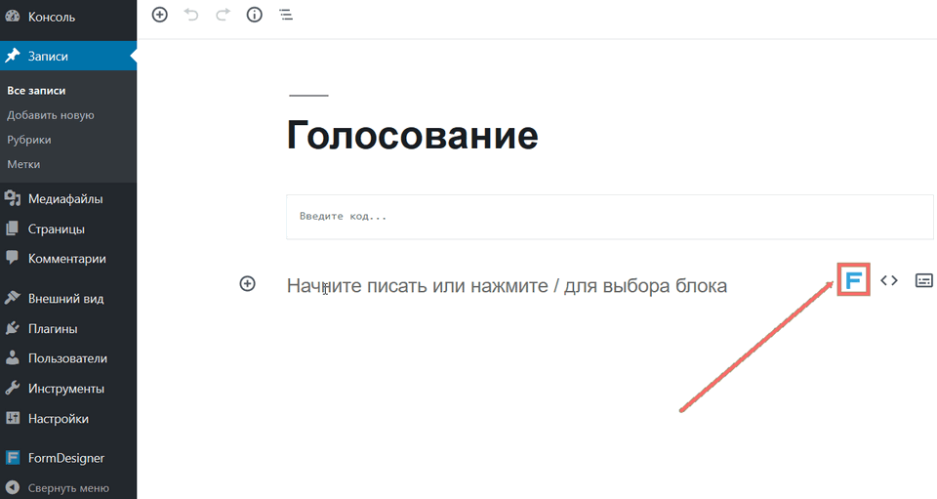Undo the last change
Viewport: 937px width, 499px height.
pos(191,15)
